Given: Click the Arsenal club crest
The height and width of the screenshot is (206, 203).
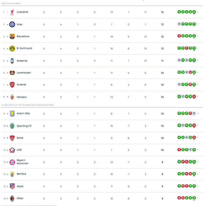Looking at the screenshot, I should 12,85.
